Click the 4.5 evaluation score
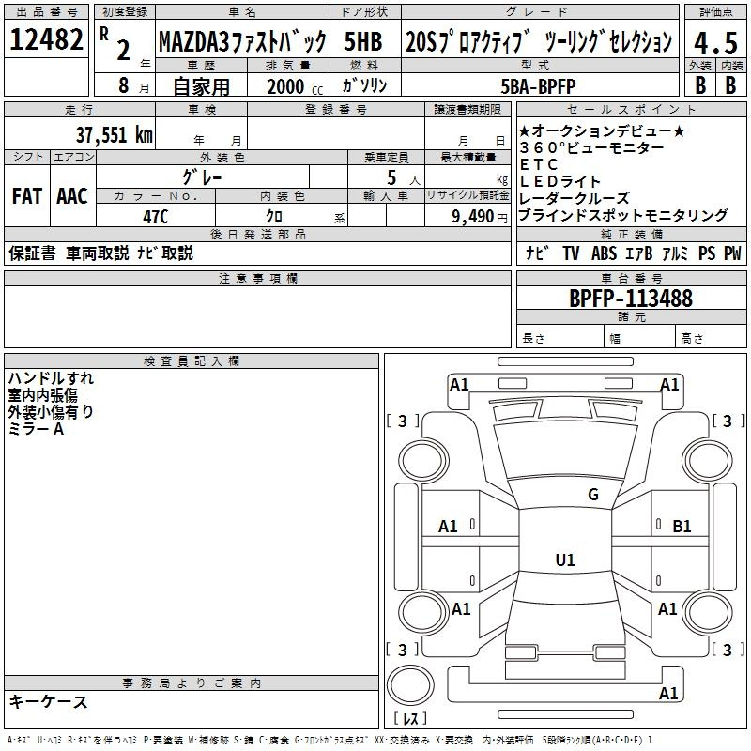This screenshot has width=751, height=751. pos(714,41)
